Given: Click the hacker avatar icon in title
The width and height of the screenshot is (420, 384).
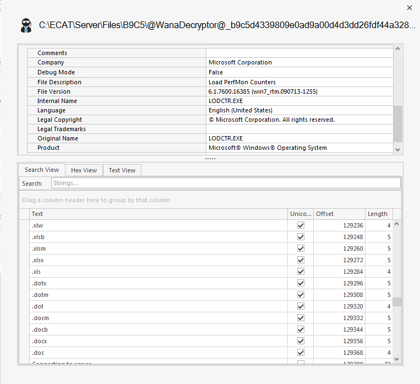Looking at the screenshot, I should [26, 25].
